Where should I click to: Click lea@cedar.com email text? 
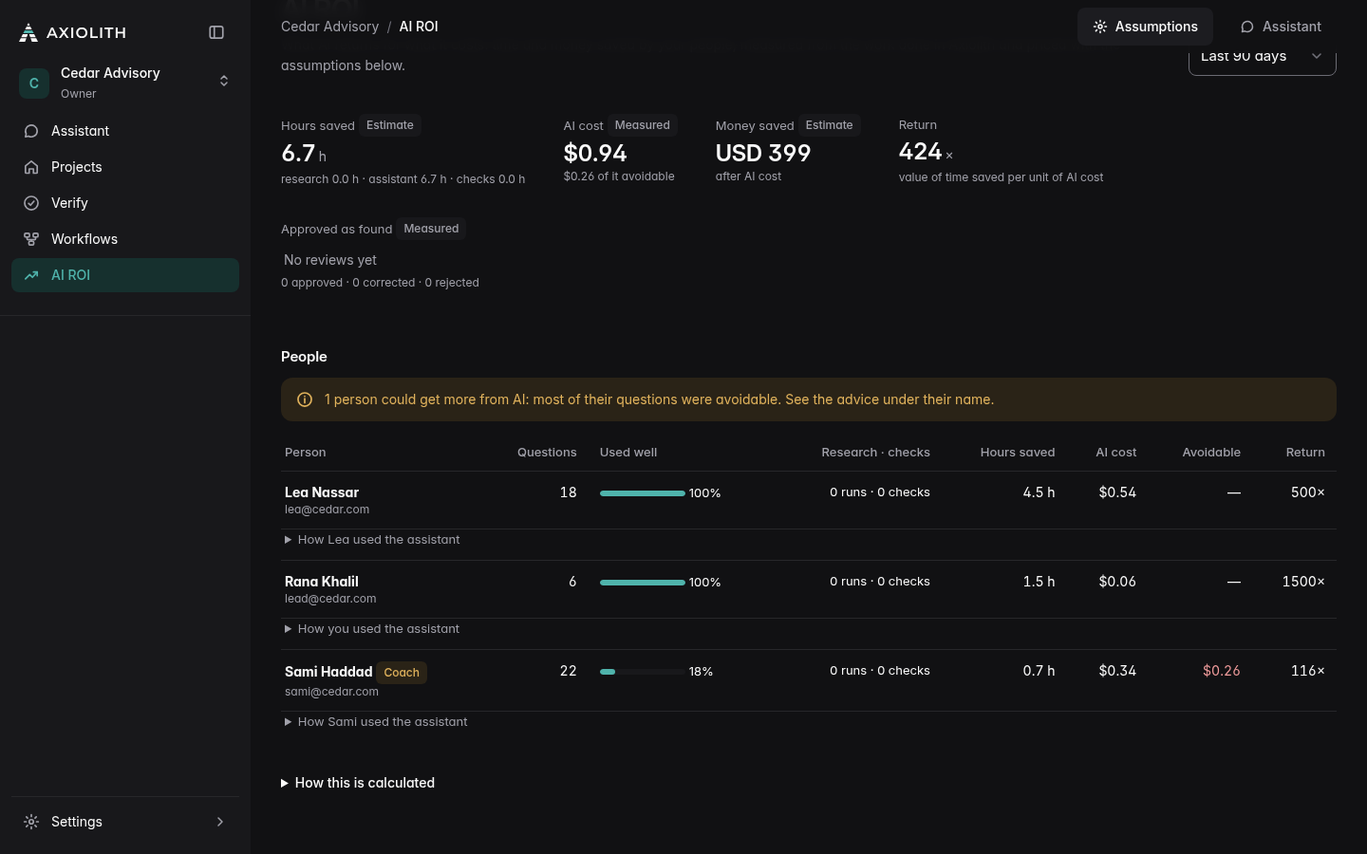tap(328, 510)
